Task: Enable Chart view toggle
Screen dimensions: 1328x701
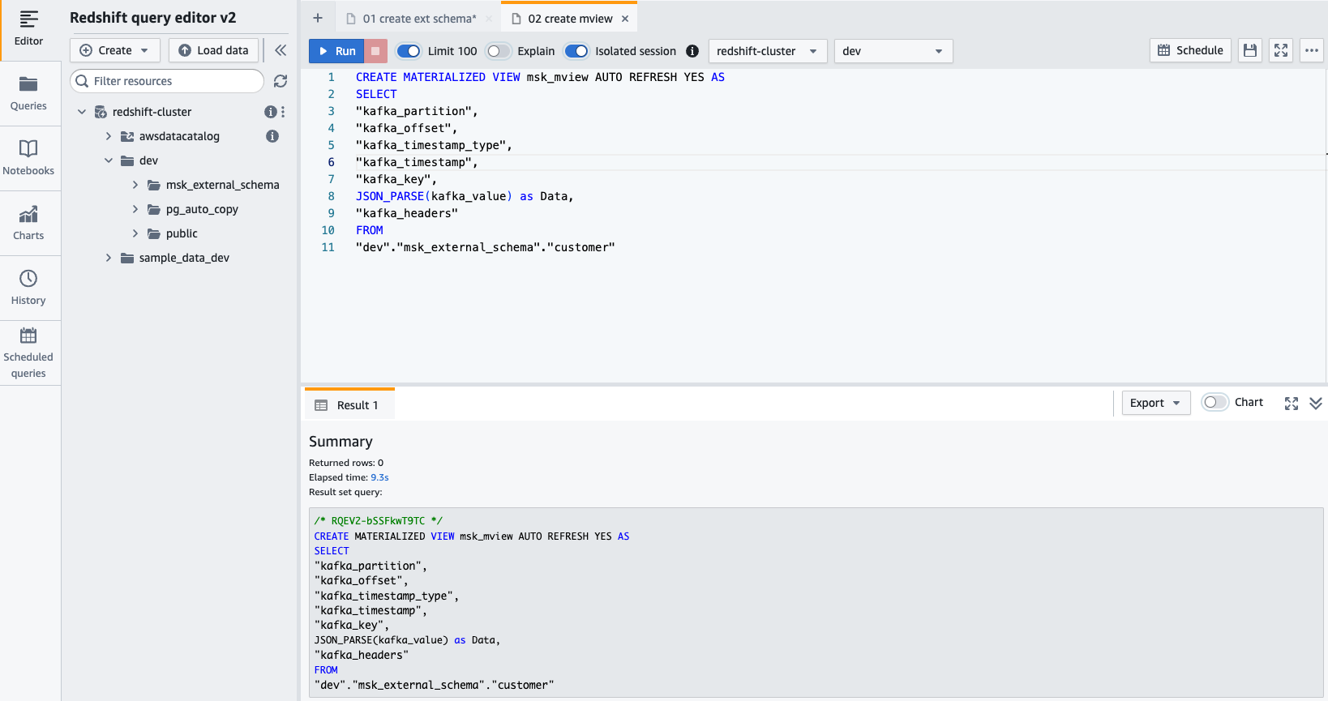Action: (x=1214, y=402)
